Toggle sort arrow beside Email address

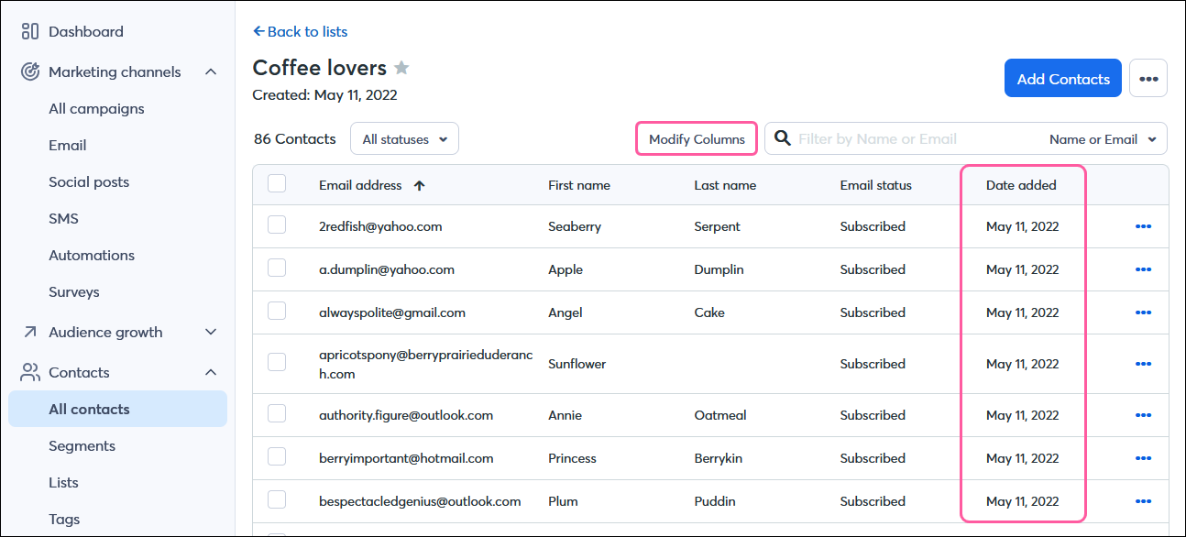coord(420,185)
